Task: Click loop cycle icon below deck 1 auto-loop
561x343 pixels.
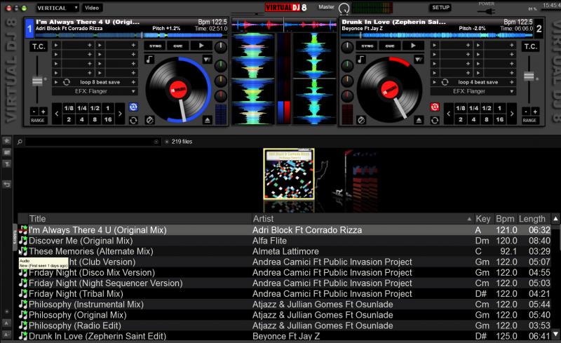Action: [133, 121]
